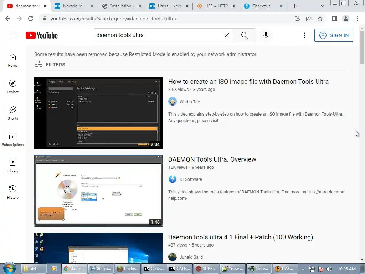Clear the search box with X
The image size is (365, 274).
226,35
